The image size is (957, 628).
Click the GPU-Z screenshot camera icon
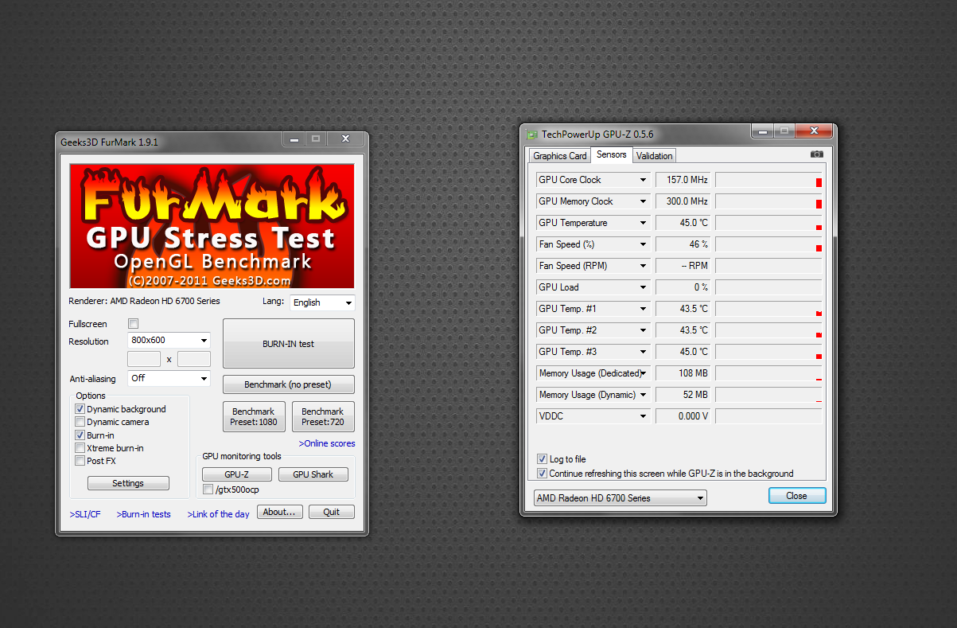click(x=816, y=154)
